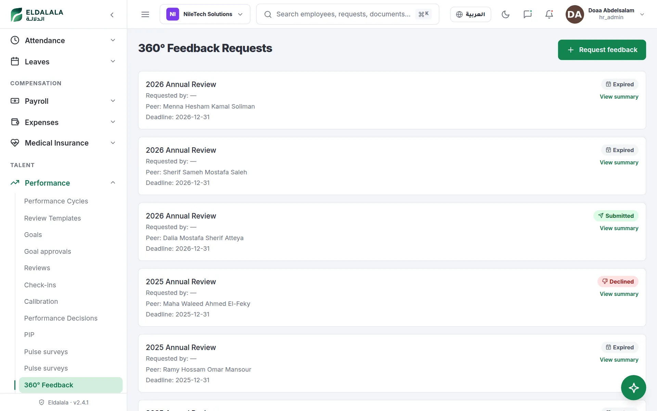
Task: Switch language to العربية
Action: [471, 14]
